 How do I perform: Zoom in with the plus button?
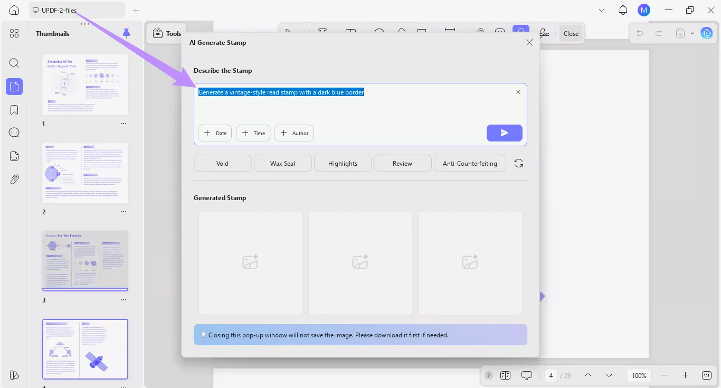[685, 375]
